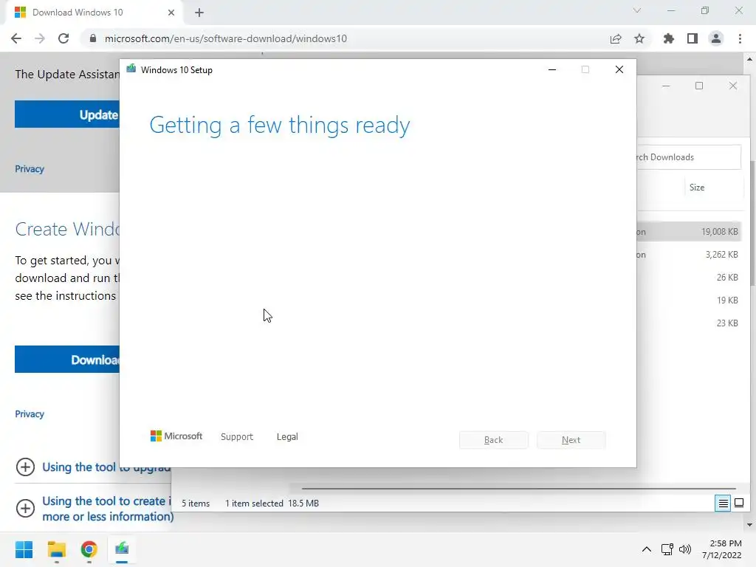The height and width of the screenshot is (567, 756).
Task: Click the File Explorer horizontal scrollbar
Action: click(519, 489)
